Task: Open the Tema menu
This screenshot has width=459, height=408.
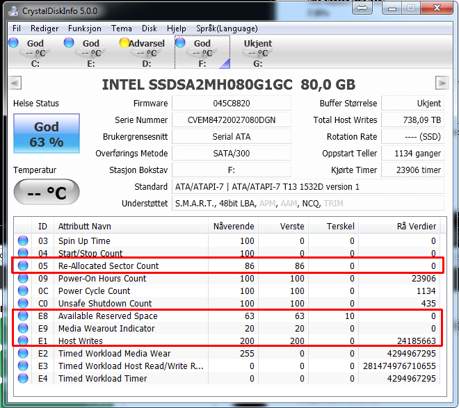Action: (122, 28)
